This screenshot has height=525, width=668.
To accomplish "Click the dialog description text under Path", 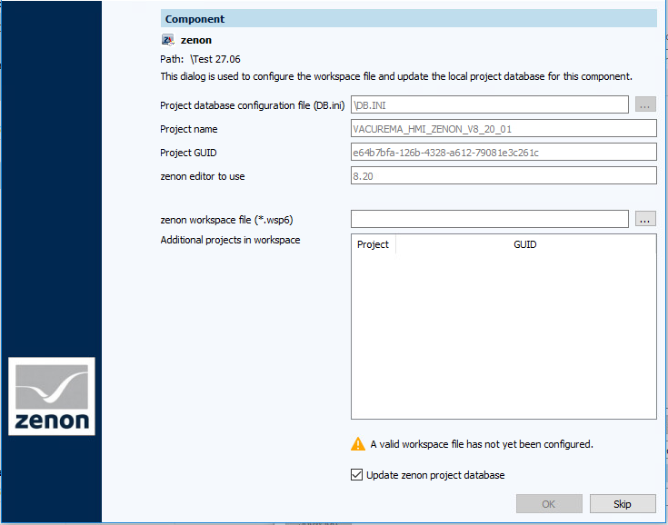I will point(395,76).
